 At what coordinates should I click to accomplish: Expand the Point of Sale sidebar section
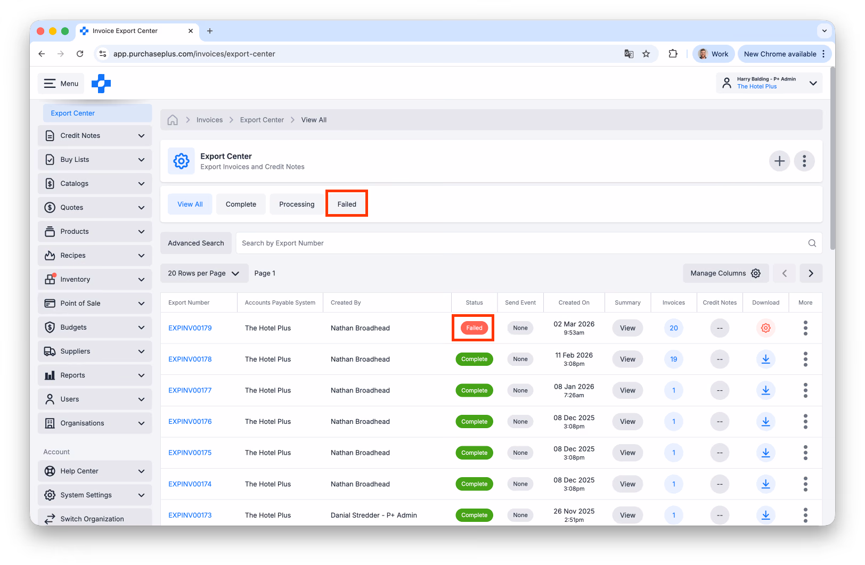[95, 304]
